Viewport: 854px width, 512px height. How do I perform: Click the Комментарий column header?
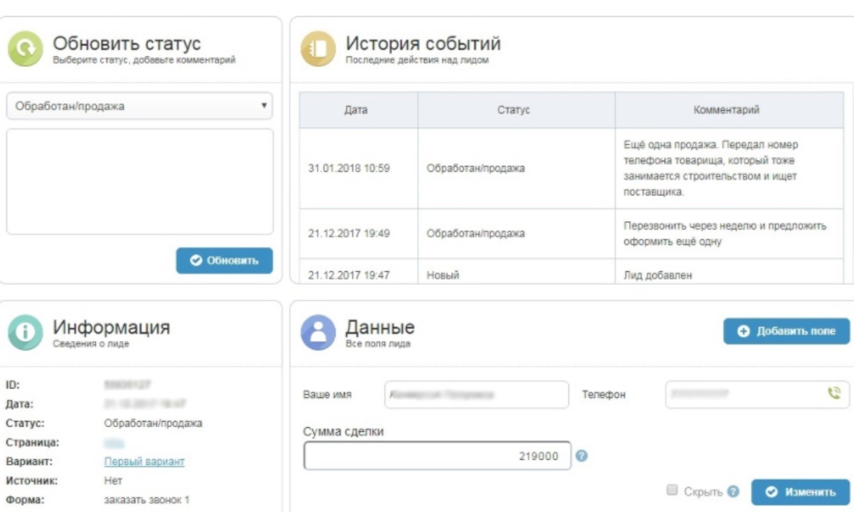(727, 110)
